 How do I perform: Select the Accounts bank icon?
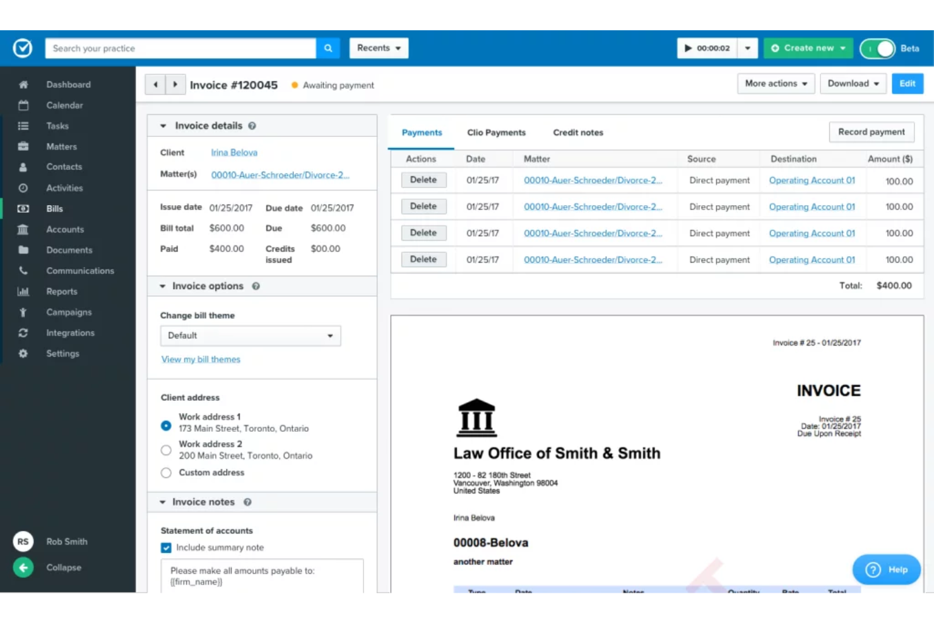click(23, 229)
